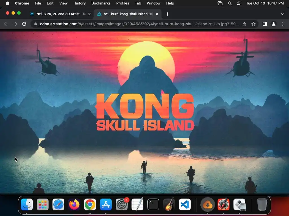289x216 pixels.
Task: Open Terminal from the Dock
Action: coord(153,204)
